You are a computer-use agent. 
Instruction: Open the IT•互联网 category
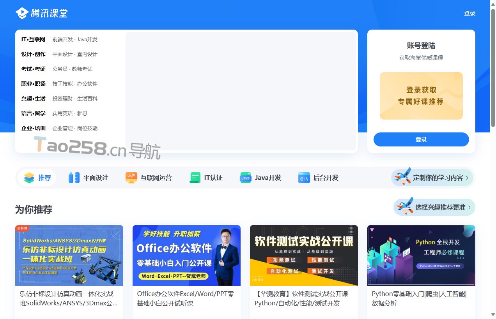[x=33, y=39]
